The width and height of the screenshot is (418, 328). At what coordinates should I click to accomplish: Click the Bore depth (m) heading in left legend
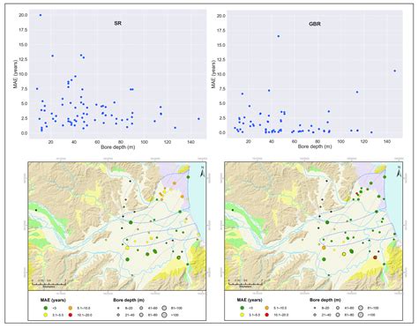pos(129,300)
